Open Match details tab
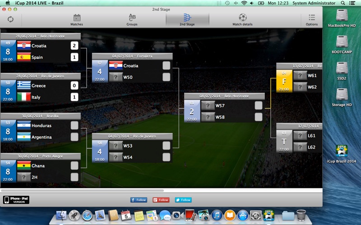This screenshot has height=225, width=361. 242,20
